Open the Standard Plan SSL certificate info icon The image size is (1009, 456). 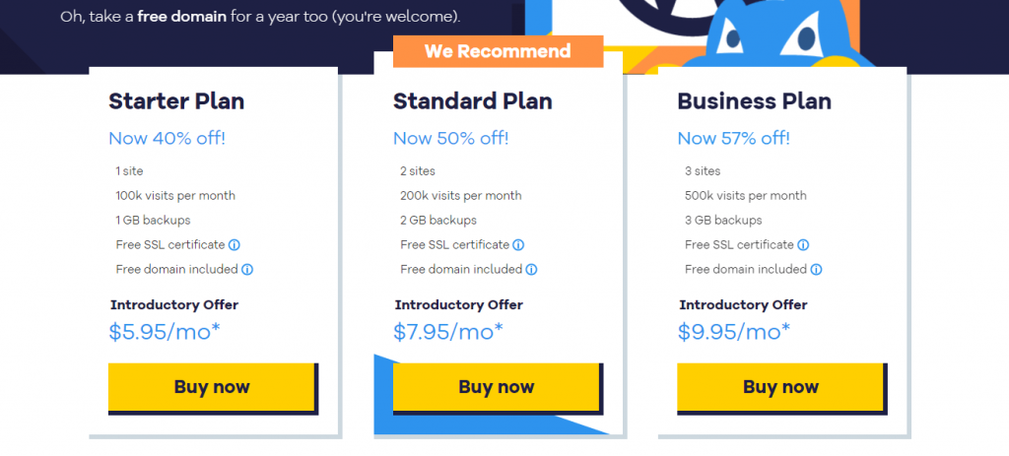(x=518, y=245)
